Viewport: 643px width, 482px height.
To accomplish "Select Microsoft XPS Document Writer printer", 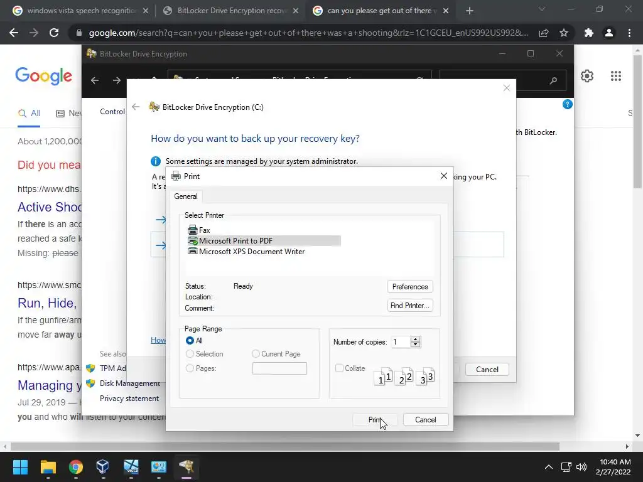I will (x=246, y=251).
